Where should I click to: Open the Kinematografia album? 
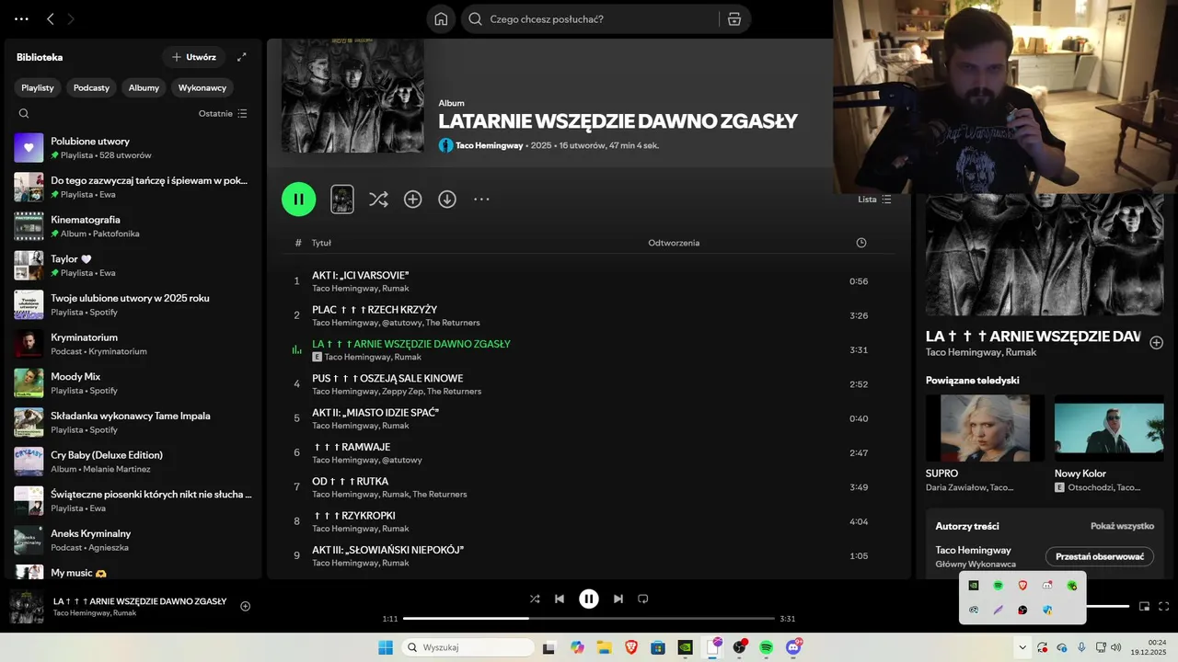pos(133,226)
